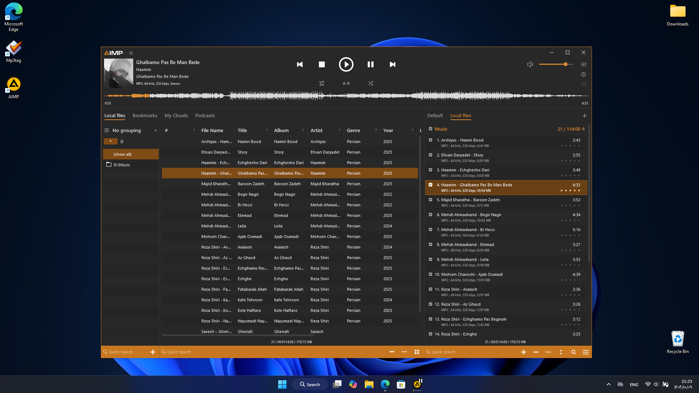Open the Mp3tag desktop icon
Viewport: 699px width, 393px height.
coord(13,51)
